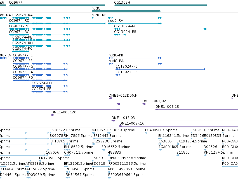Viewport: 238px width, 179px height.
Task: Select the CG13024-RC transcript label
Action: (125, 26)
